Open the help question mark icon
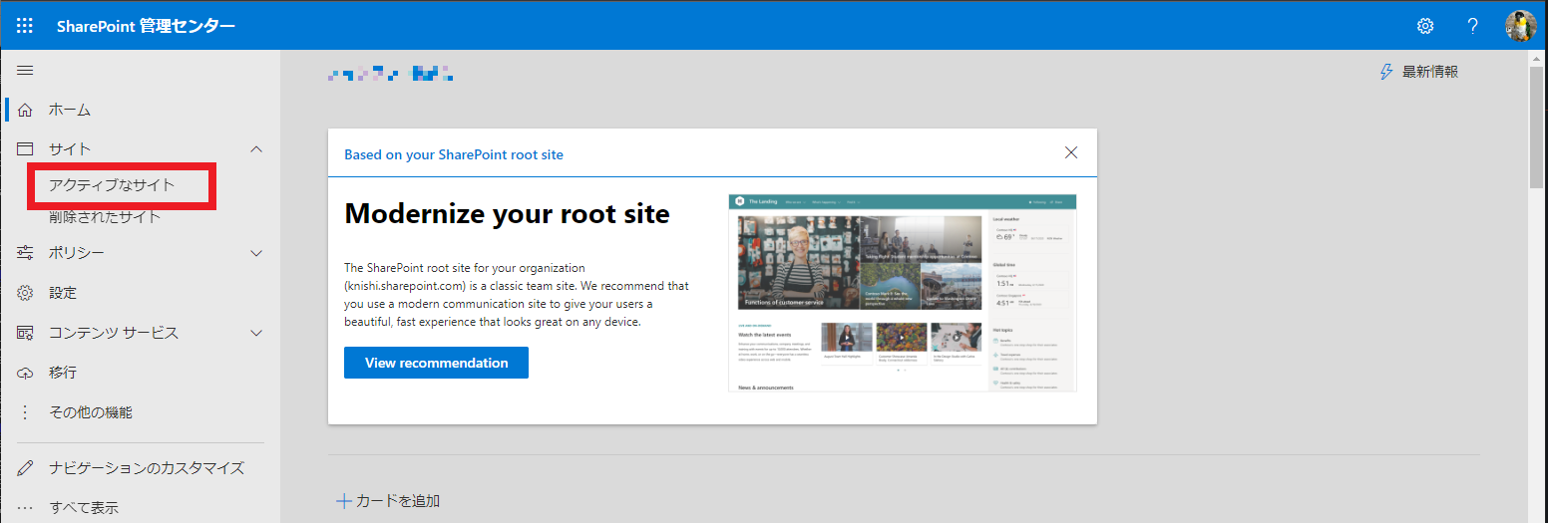This screenshot has height=523, width=1548. (x=1472, y=26)
